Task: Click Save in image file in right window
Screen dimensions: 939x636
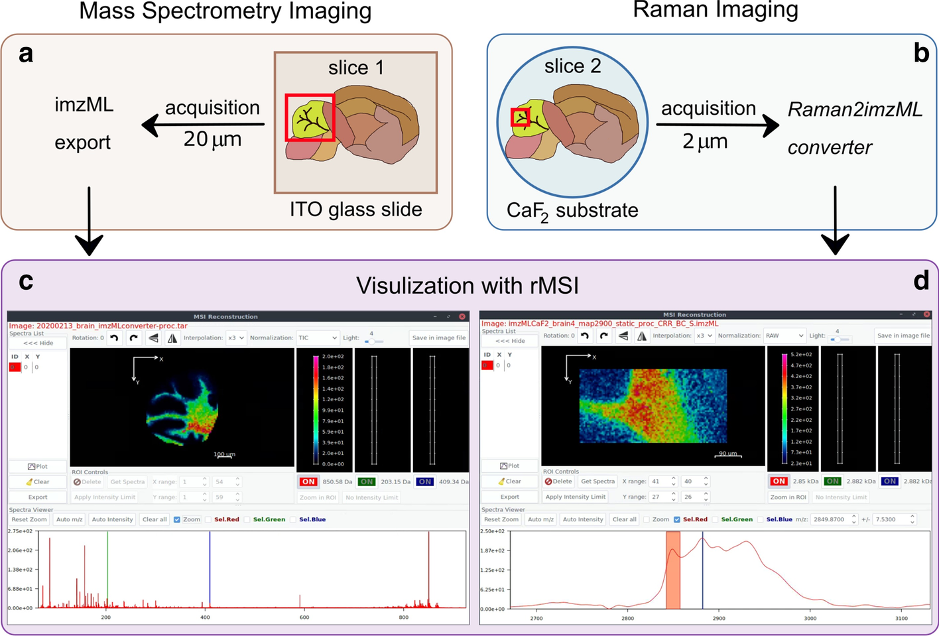Action: (903, 336)
